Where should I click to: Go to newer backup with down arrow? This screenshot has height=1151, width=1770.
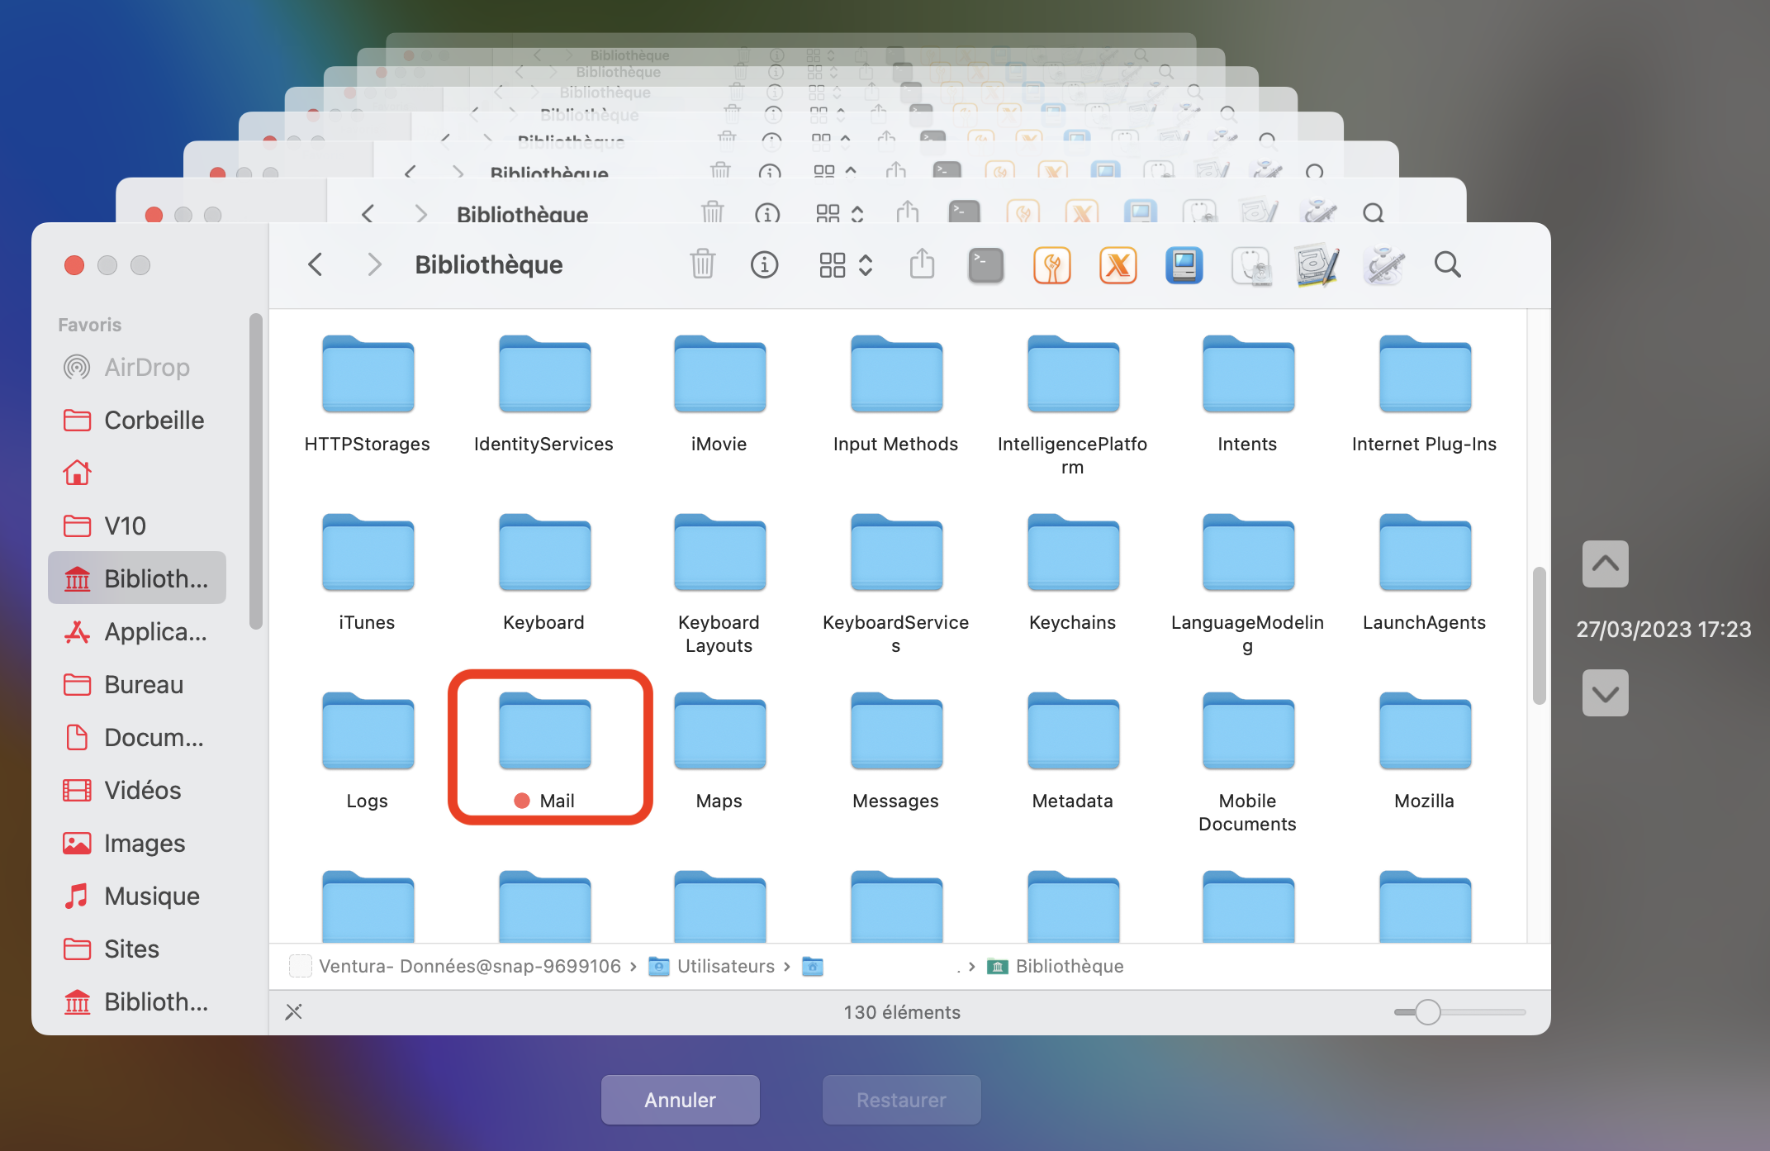click(1605, 692)
